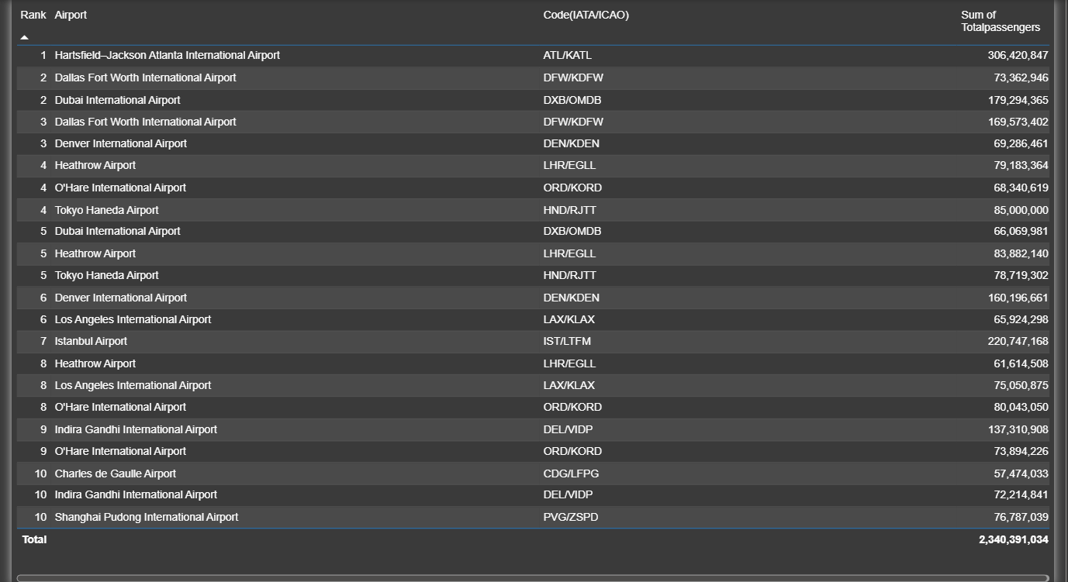Select the PVG/ZSPD code cell
The width and height of the screenshot is (1068, 582).
click(570, 517)
